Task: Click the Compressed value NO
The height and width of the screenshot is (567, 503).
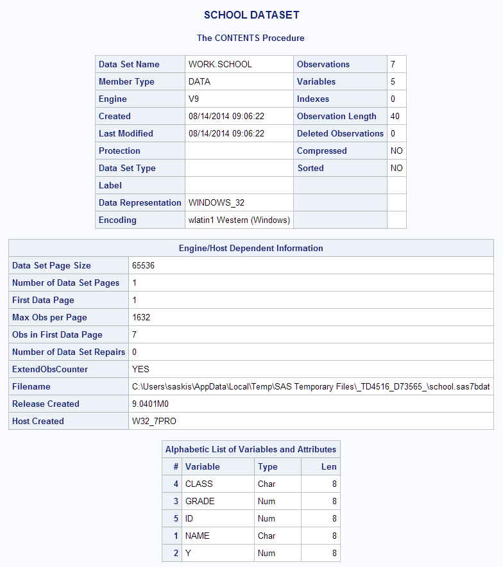Action: pyautogui.click(x=396, y=151)
